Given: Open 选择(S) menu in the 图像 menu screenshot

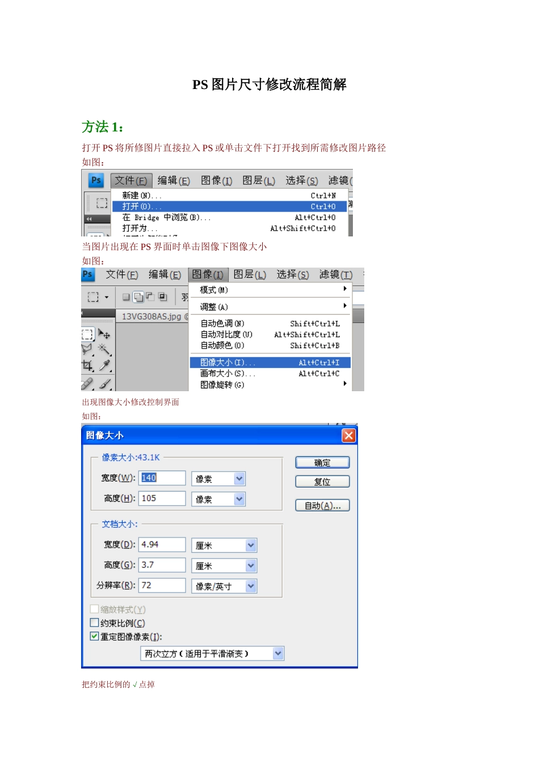Looking at the screenshot, I should pos(293,275).
